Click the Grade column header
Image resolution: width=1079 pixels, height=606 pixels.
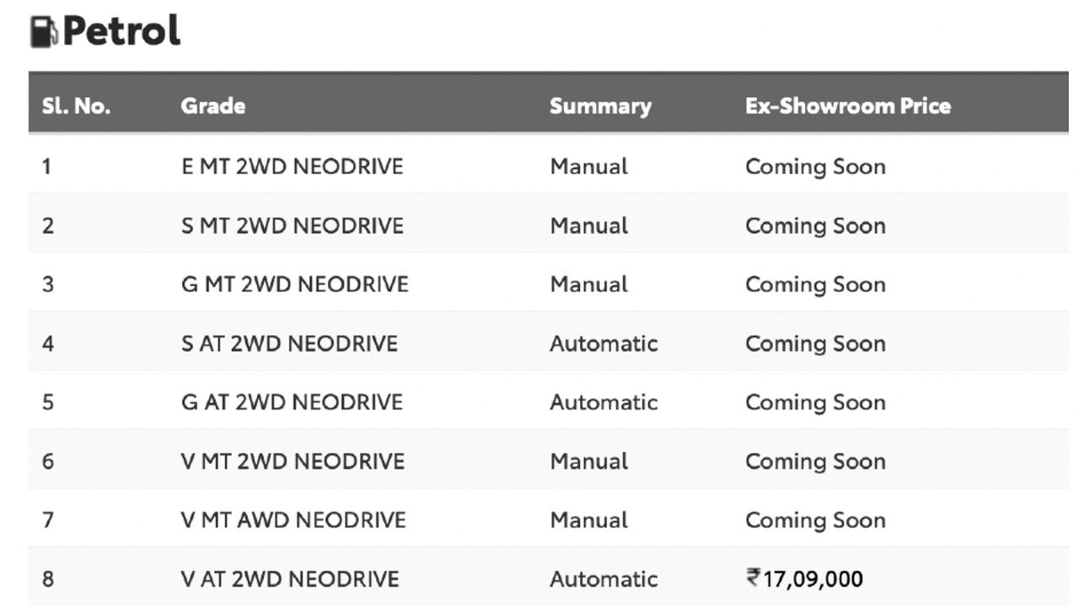(213, 106)
